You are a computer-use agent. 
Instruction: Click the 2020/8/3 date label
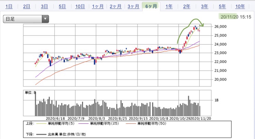coord(97,119)
